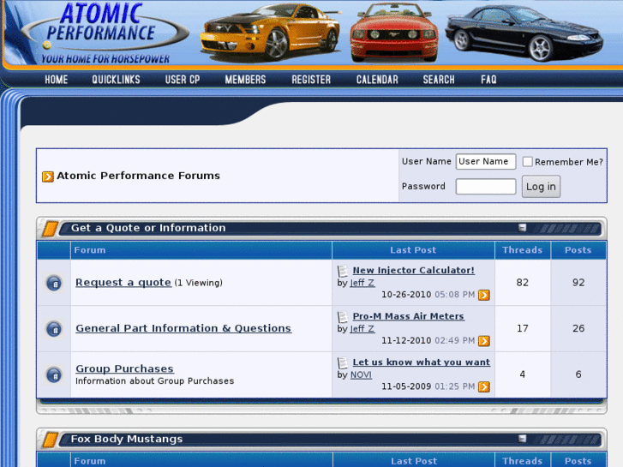Open the Pro-M Mass Air Meters thread
The image size is (623, 467).
tap(409, 316)
